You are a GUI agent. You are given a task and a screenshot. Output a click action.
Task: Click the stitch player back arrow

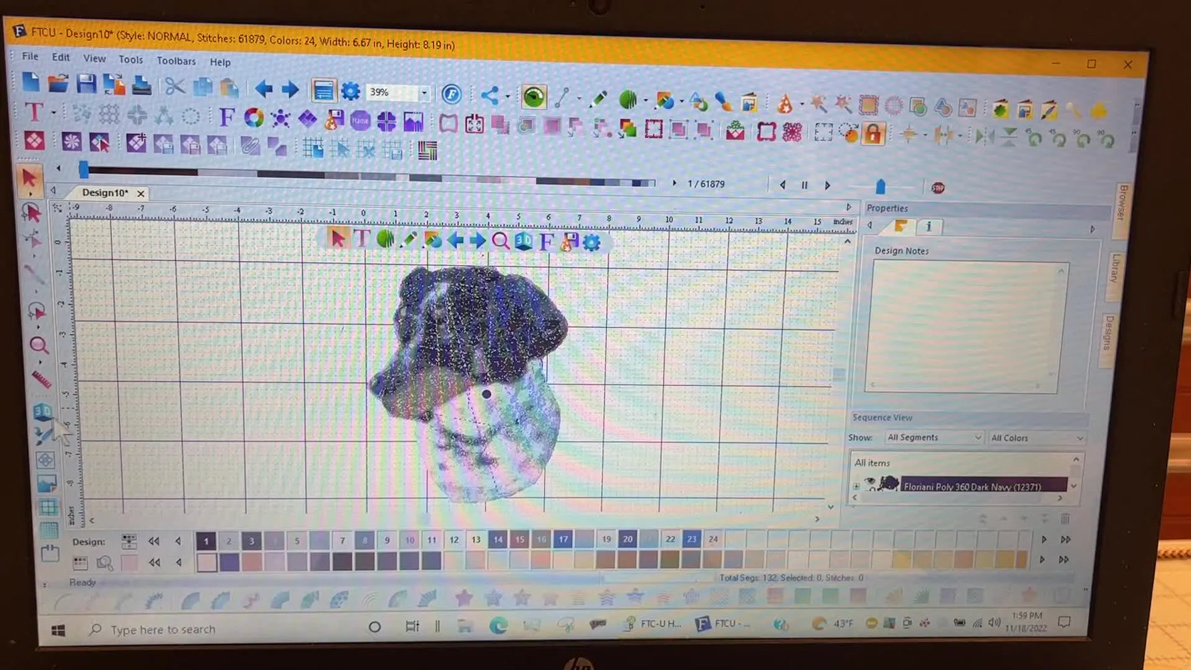(x=782, y=185)
